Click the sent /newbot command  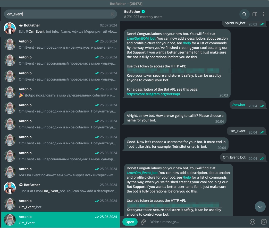click(x=239, y=105)
